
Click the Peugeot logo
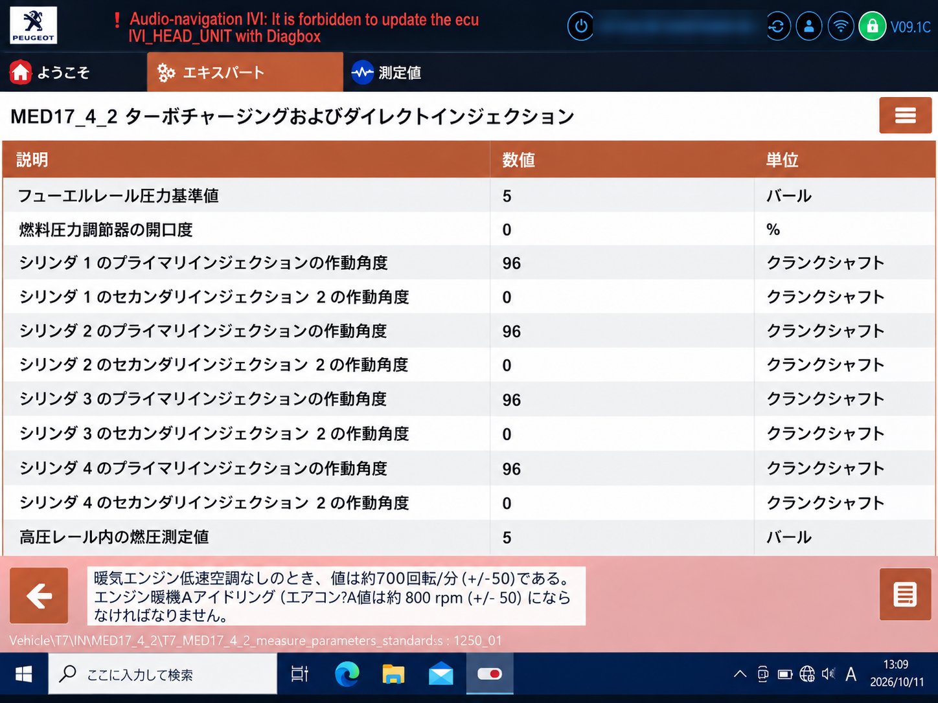tap(33, 25)
